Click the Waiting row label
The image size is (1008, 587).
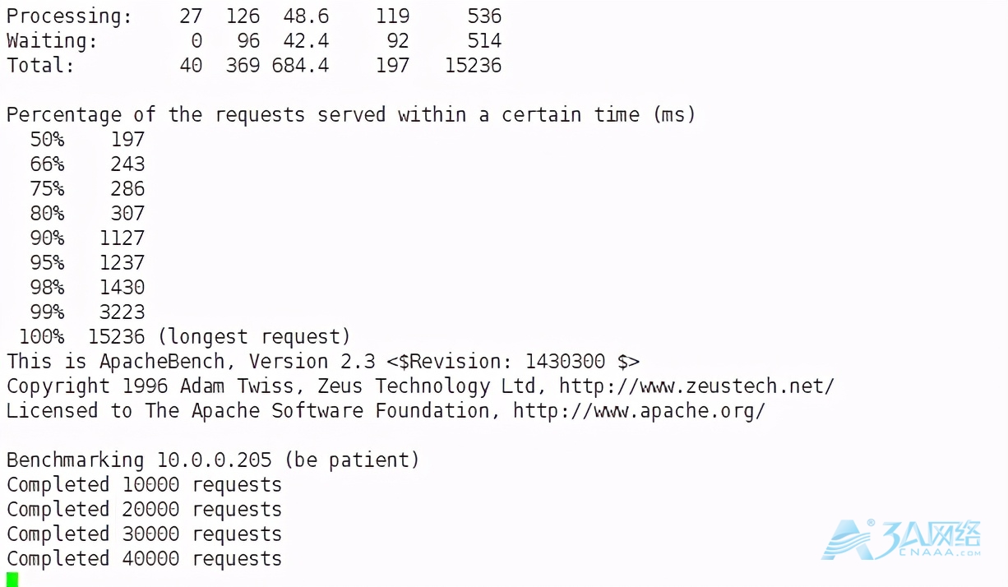tap(52, 41)
